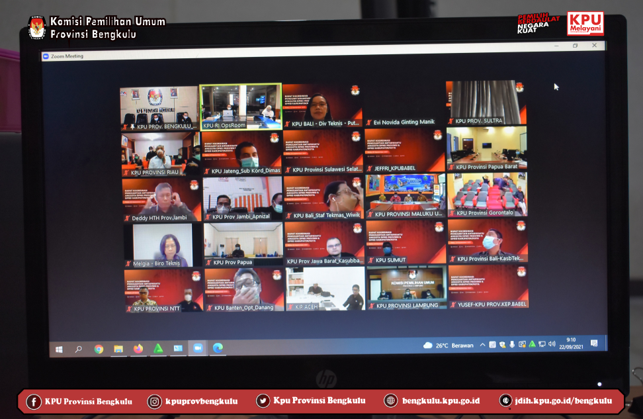
Task: Select the KPU PROVINSI RIAU participant tile
Action: click(x=160, y=154)
